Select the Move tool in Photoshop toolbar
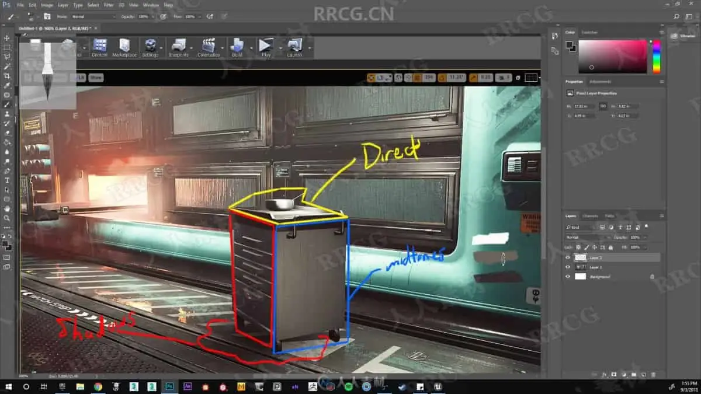 pyautogui.click(x=7, y=38)
